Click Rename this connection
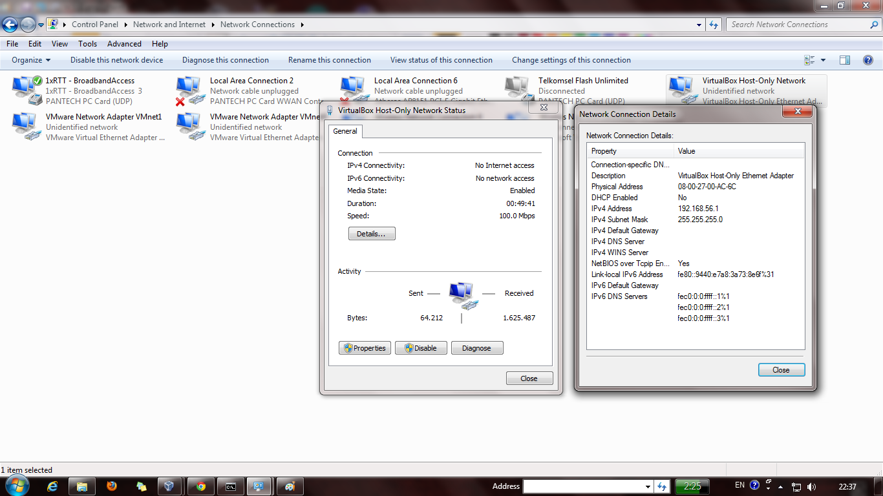The width and height of the screenshot is (883, 496). tap(330, 60)
